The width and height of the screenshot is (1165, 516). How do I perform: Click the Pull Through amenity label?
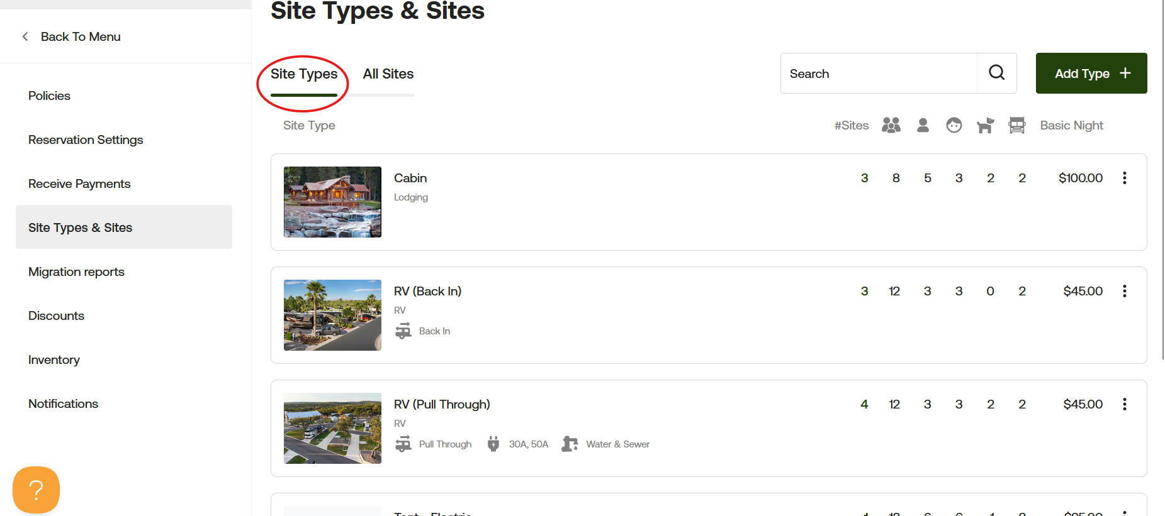coord(445,444)
